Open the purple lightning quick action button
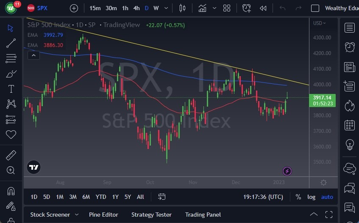 point(287,171)
